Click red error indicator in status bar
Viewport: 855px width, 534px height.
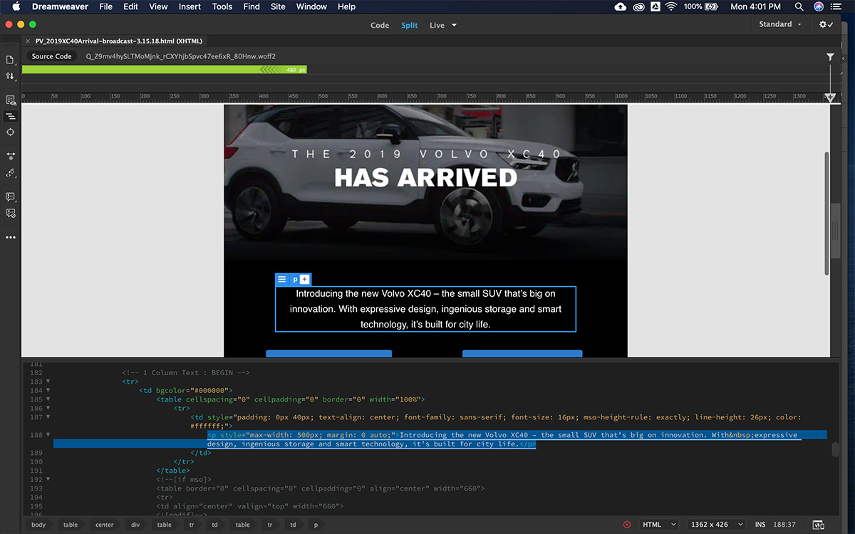(x=627, y=525)
